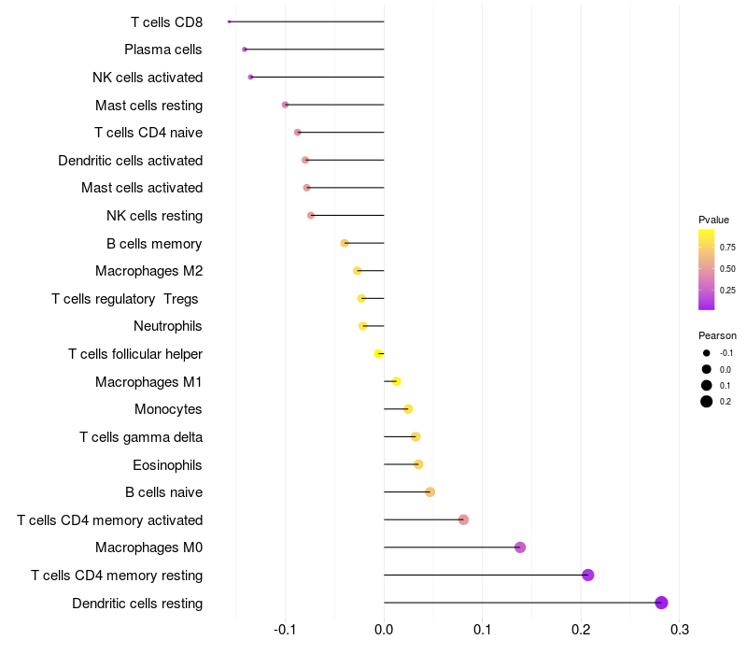Screen dimensions: 747x654
Task: Click the 0.0 Pearson legend circle
Action: pos(707,369)
